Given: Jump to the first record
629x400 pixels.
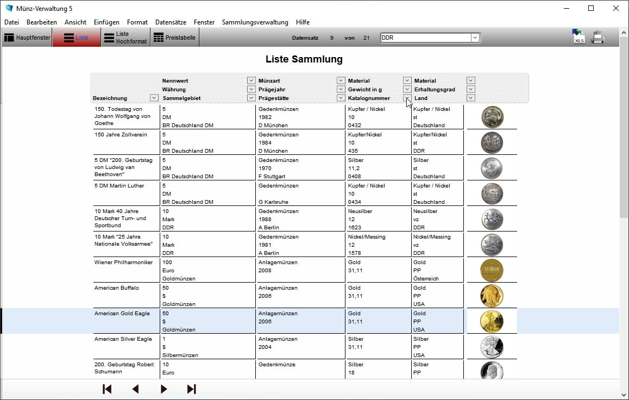Looking at the screenshot, I should click(107, 389).
